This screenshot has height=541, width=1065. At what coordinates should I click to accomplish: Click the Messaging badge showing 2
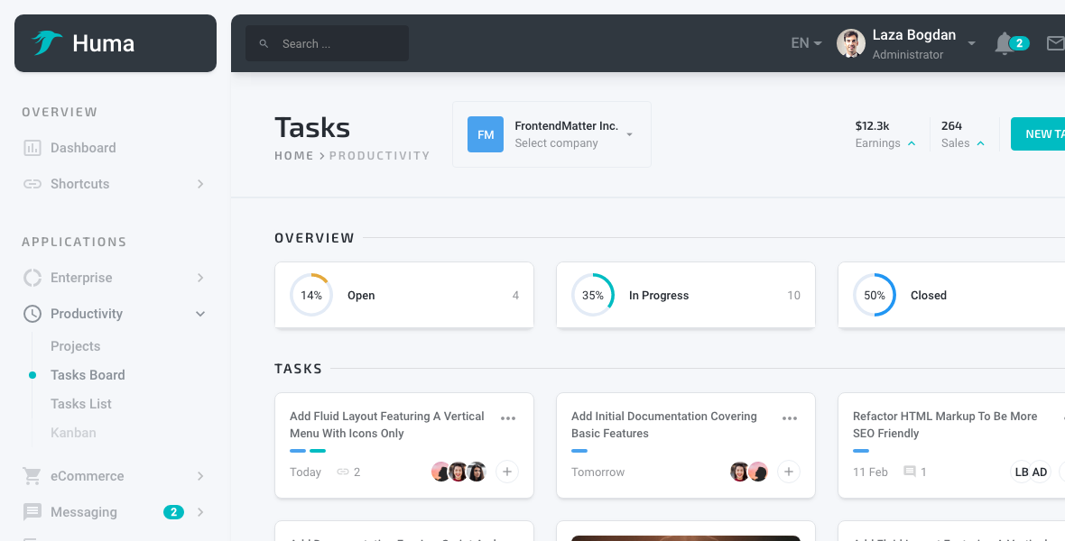[173, 512]
